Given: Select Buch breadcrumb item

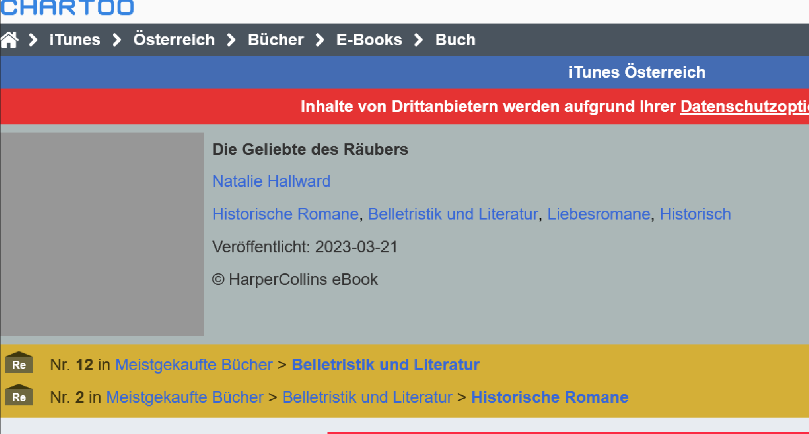Looking at the screenshot, I should [x=455, y=39].
